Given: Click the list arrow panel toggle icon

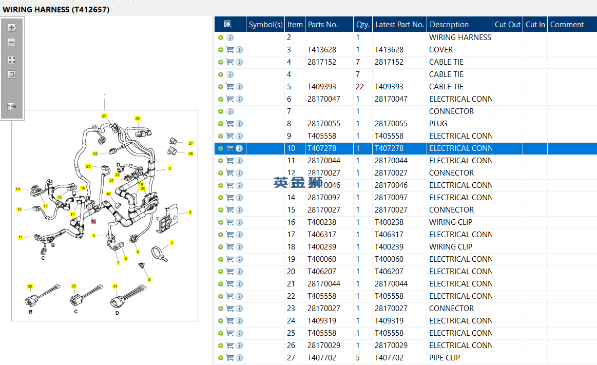Looking at the screenshot, I should point(12,107).
